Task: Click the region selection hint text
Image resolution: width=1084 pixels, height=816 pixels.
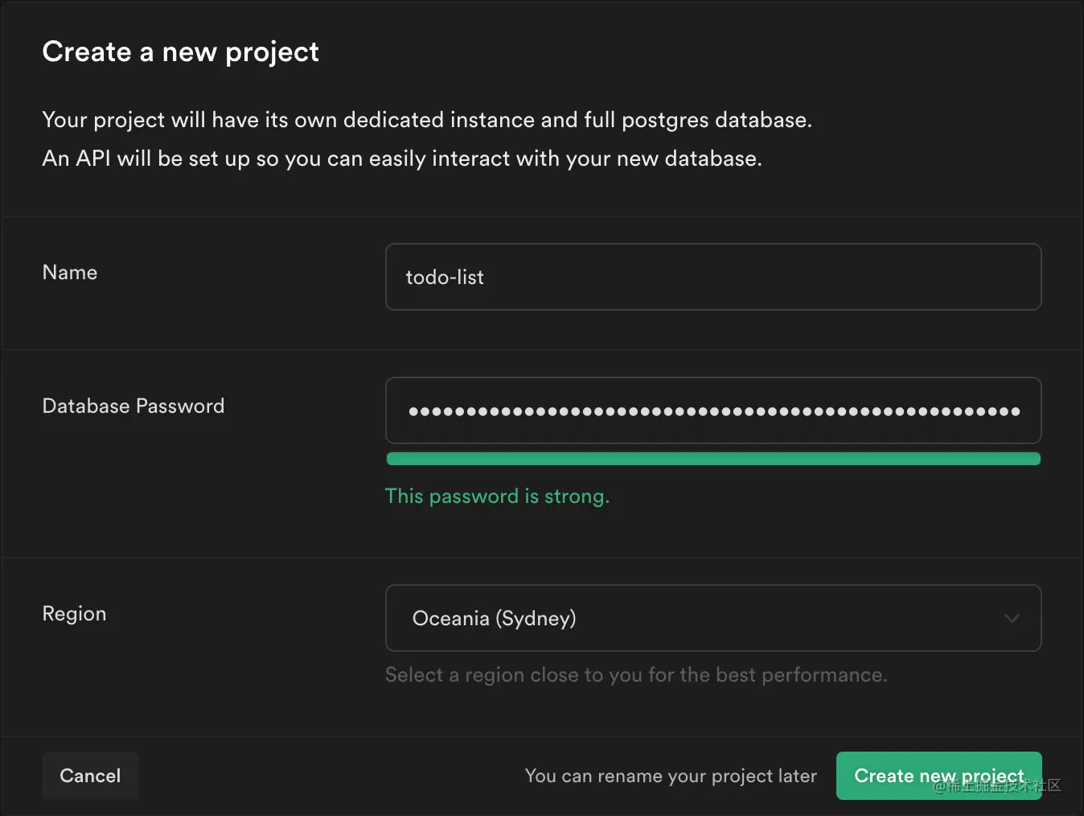Action: click(635, 674)
